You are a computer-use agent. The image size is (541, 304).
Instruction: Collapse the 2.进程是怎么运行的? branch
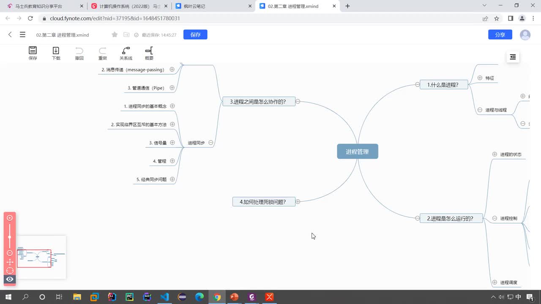pos(417,218)
